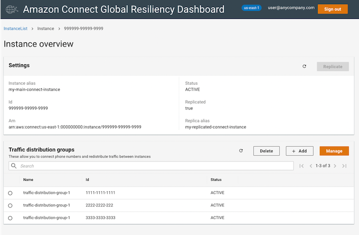The width and height of the screenshot is (359, 235).
Task: Sort by the Name column header
Action: (x=28, y=180)
